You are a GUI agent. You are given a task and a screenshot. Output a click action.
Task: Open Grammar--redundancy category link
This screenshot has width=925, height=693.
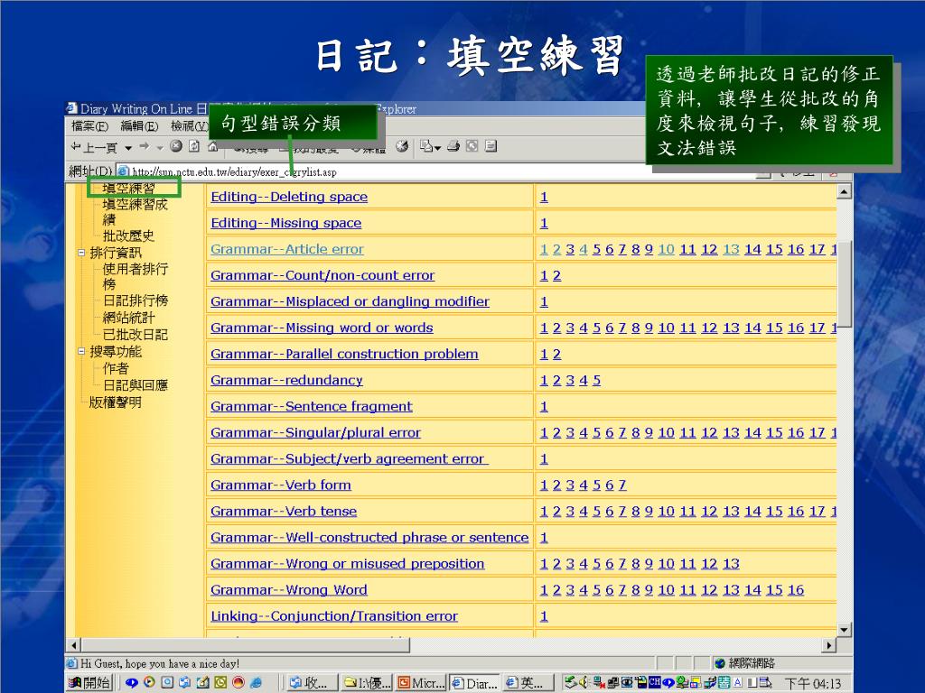(x=286, y=380)
